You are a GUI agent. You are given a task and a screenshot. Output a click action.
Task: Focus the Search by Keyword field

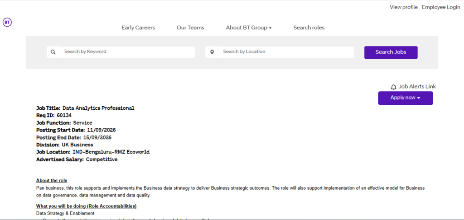click(x=127, y=52)
